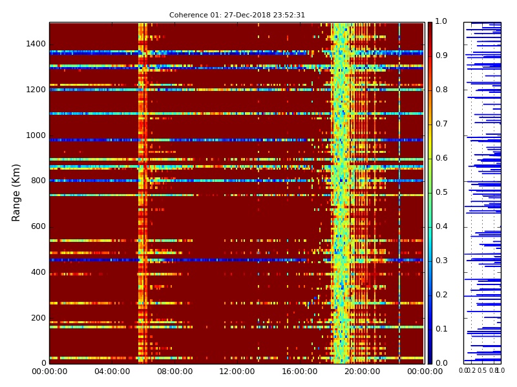Click the 0.5 label under the profile plot
517x387 pixels.
pos(482,370)
